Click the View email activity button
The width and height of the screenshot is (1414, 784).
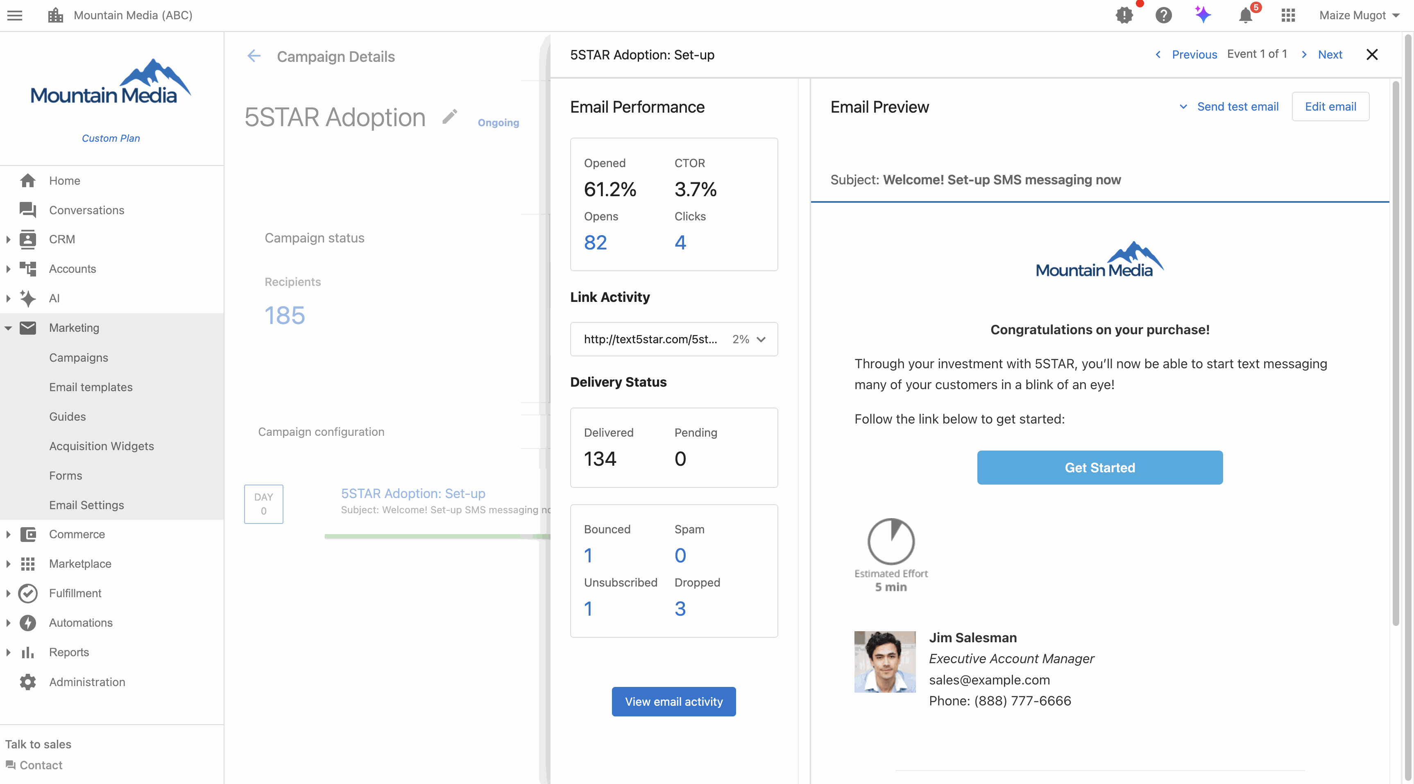click(x=673, y=702)
